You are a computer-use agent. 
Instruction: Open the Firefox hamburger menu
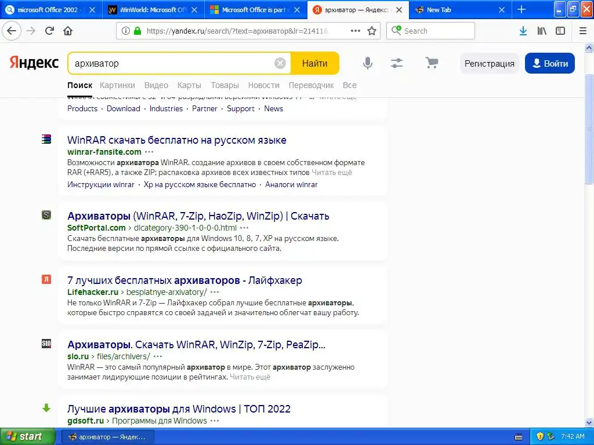[582, 31]
